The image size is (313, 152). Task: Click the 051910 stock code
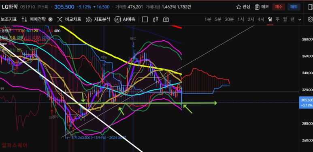28,7
